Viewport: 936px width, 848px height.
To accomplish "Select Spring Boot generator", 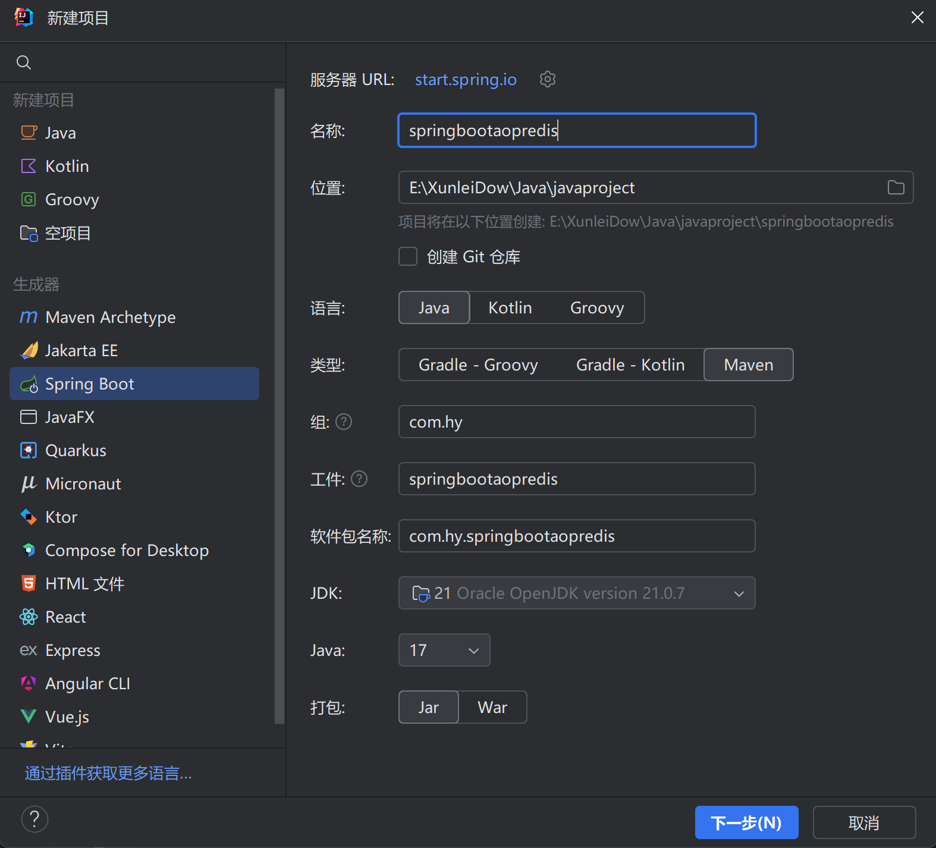I will click(x=134, y=384).
